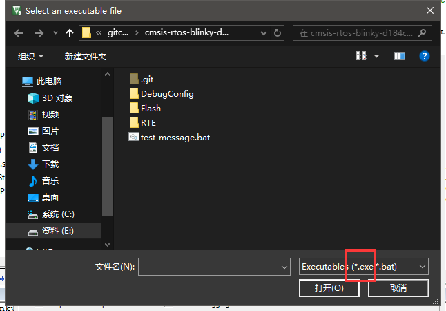Expand the file name (文件名) history dropdown
This screenshot has width=446, height=311.
click(x=284, y=266)
